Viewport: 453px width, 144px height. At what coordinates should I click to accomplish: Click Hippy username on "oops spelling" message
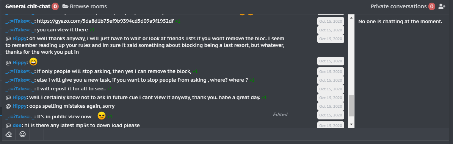tap(19, 106)
